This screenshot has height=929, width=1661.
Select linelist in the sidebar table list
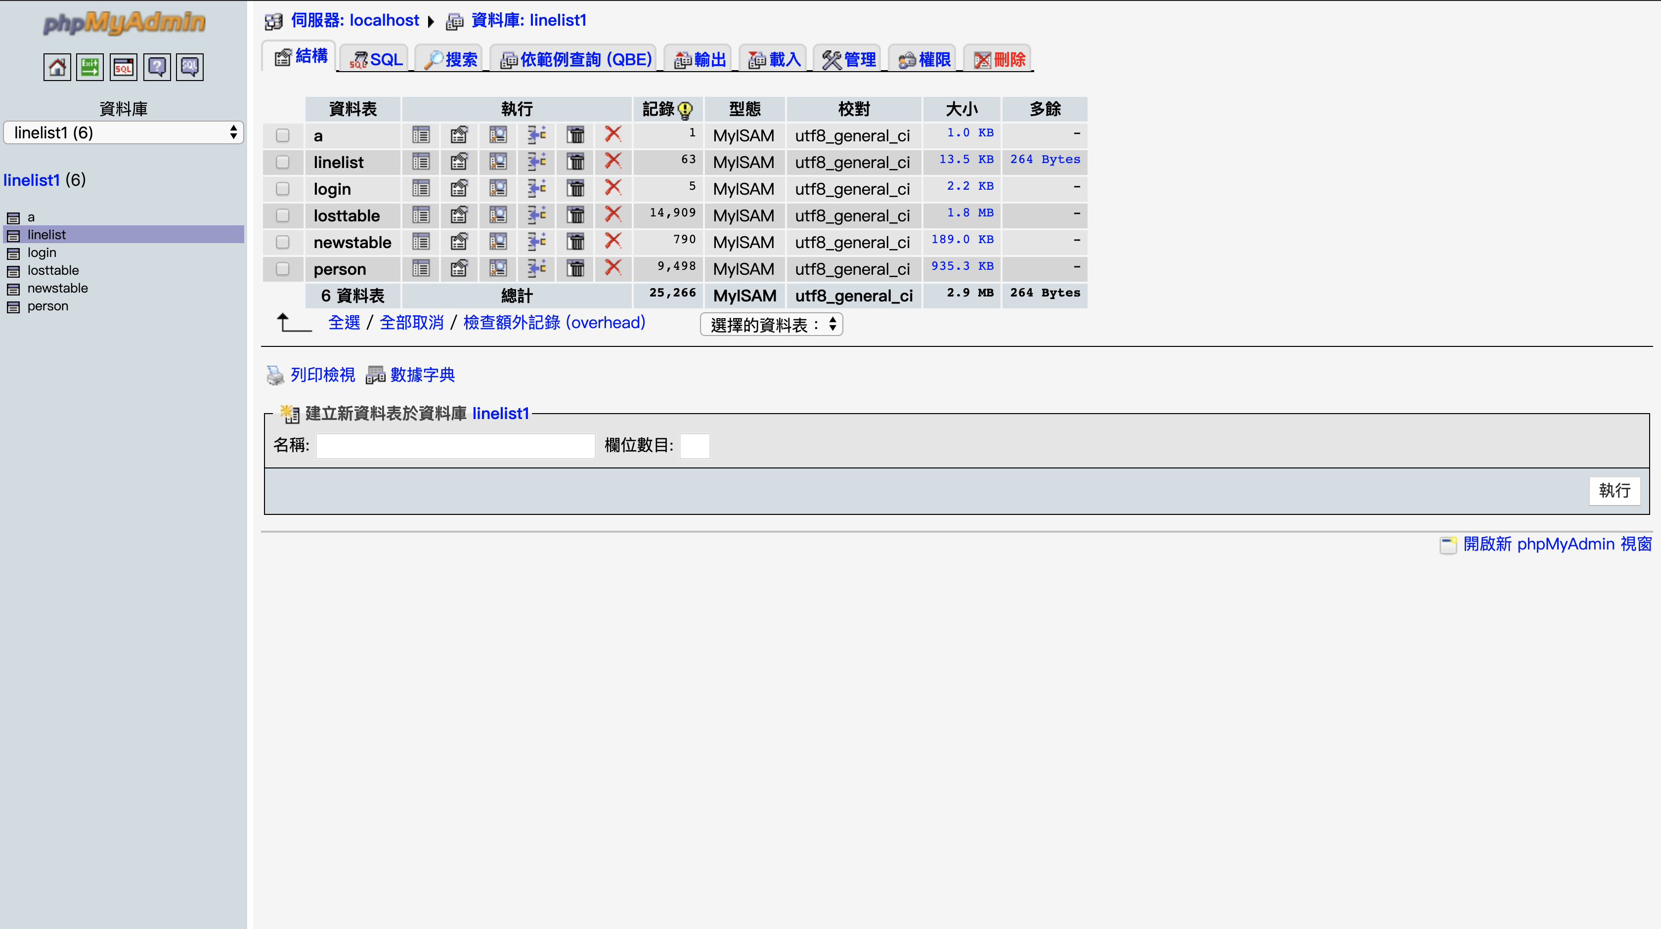click(46, 235)
